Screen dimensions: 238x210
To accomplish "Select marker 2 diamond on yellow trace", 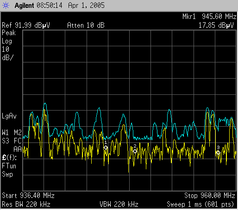I will pos(135,151).
